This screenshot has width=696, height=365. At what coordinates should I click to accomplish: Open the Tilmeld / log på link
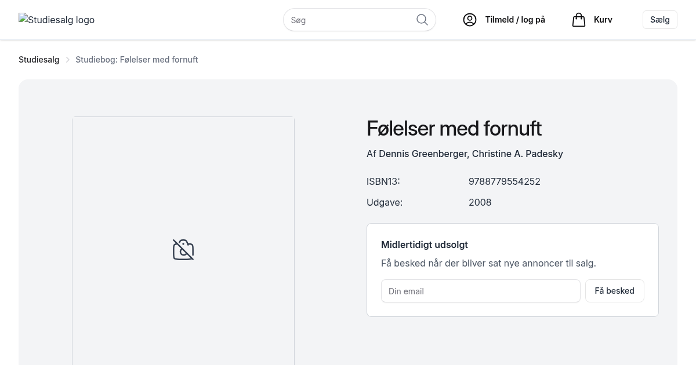(514, 20)
